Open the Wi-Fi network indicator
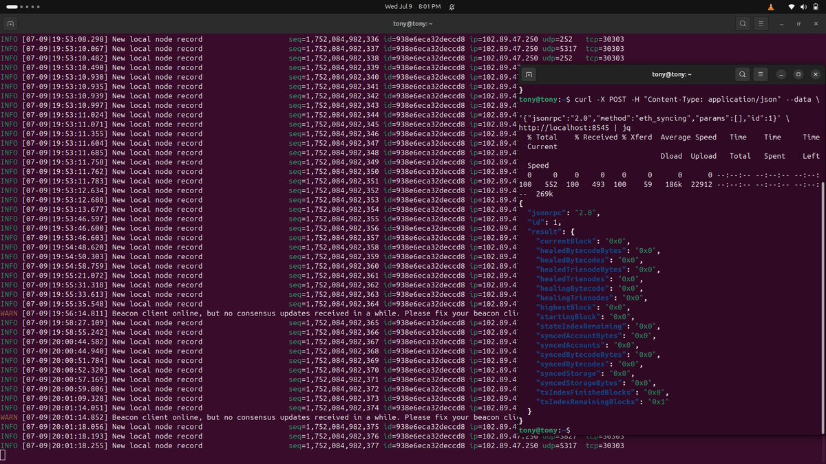The width and height of the screenshot is (826, 464). coord(792,7)
